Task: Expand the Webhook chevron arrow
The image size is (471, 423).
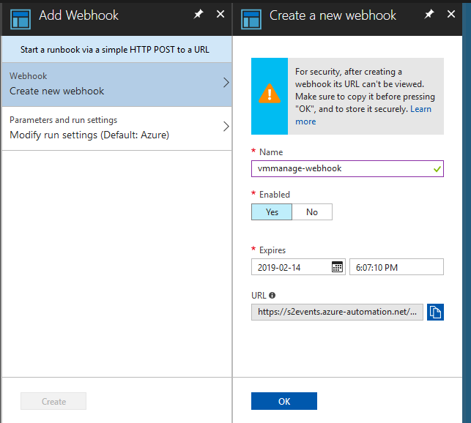Action: tap(226, 83)
